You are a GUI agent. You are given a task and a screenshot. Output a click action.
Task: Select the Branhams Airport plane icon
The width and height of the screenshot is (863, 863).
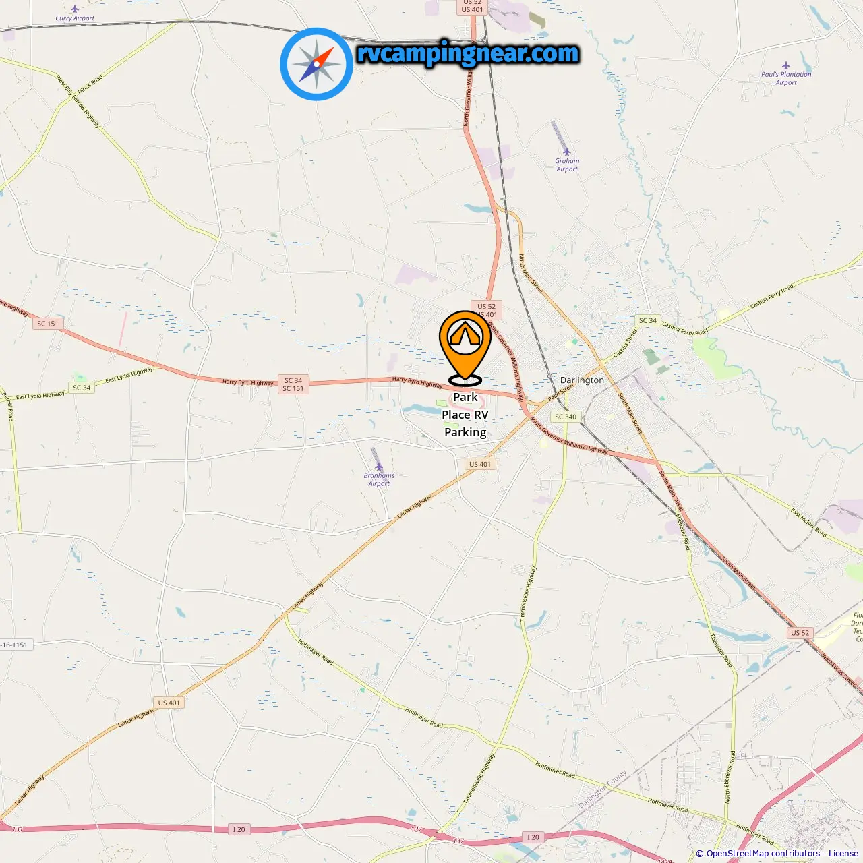point(379,467)
